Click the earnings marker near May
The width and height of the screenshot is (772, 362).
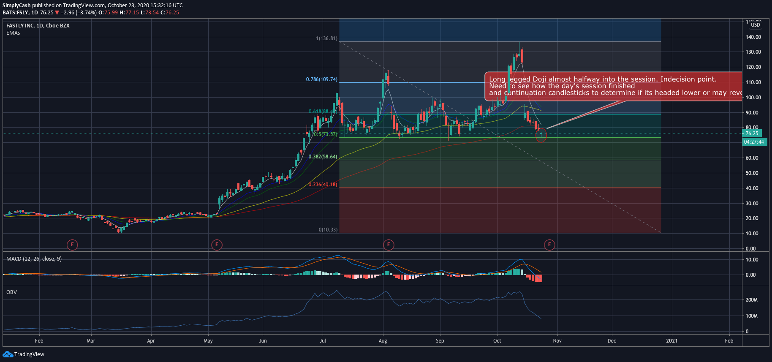[x=217, y=245]
